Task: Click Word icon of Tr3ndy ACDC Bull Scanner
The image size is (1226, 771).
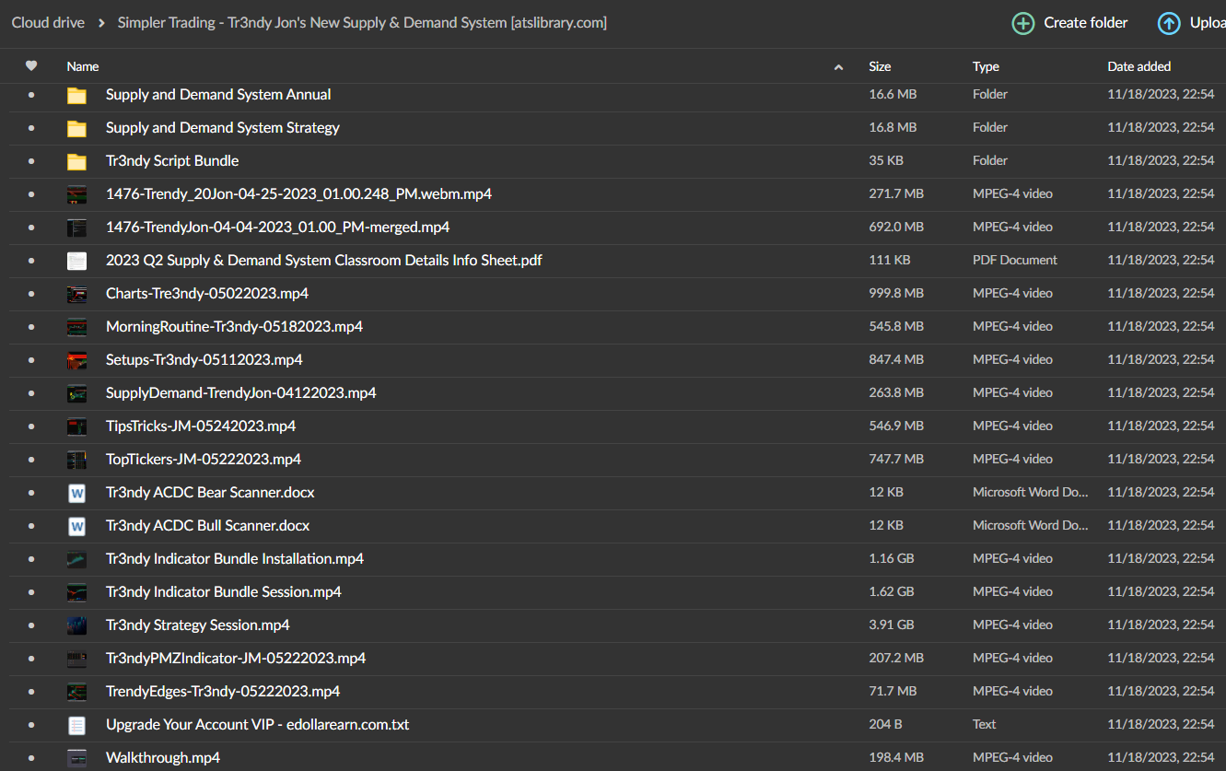Action: coord(76,526)
